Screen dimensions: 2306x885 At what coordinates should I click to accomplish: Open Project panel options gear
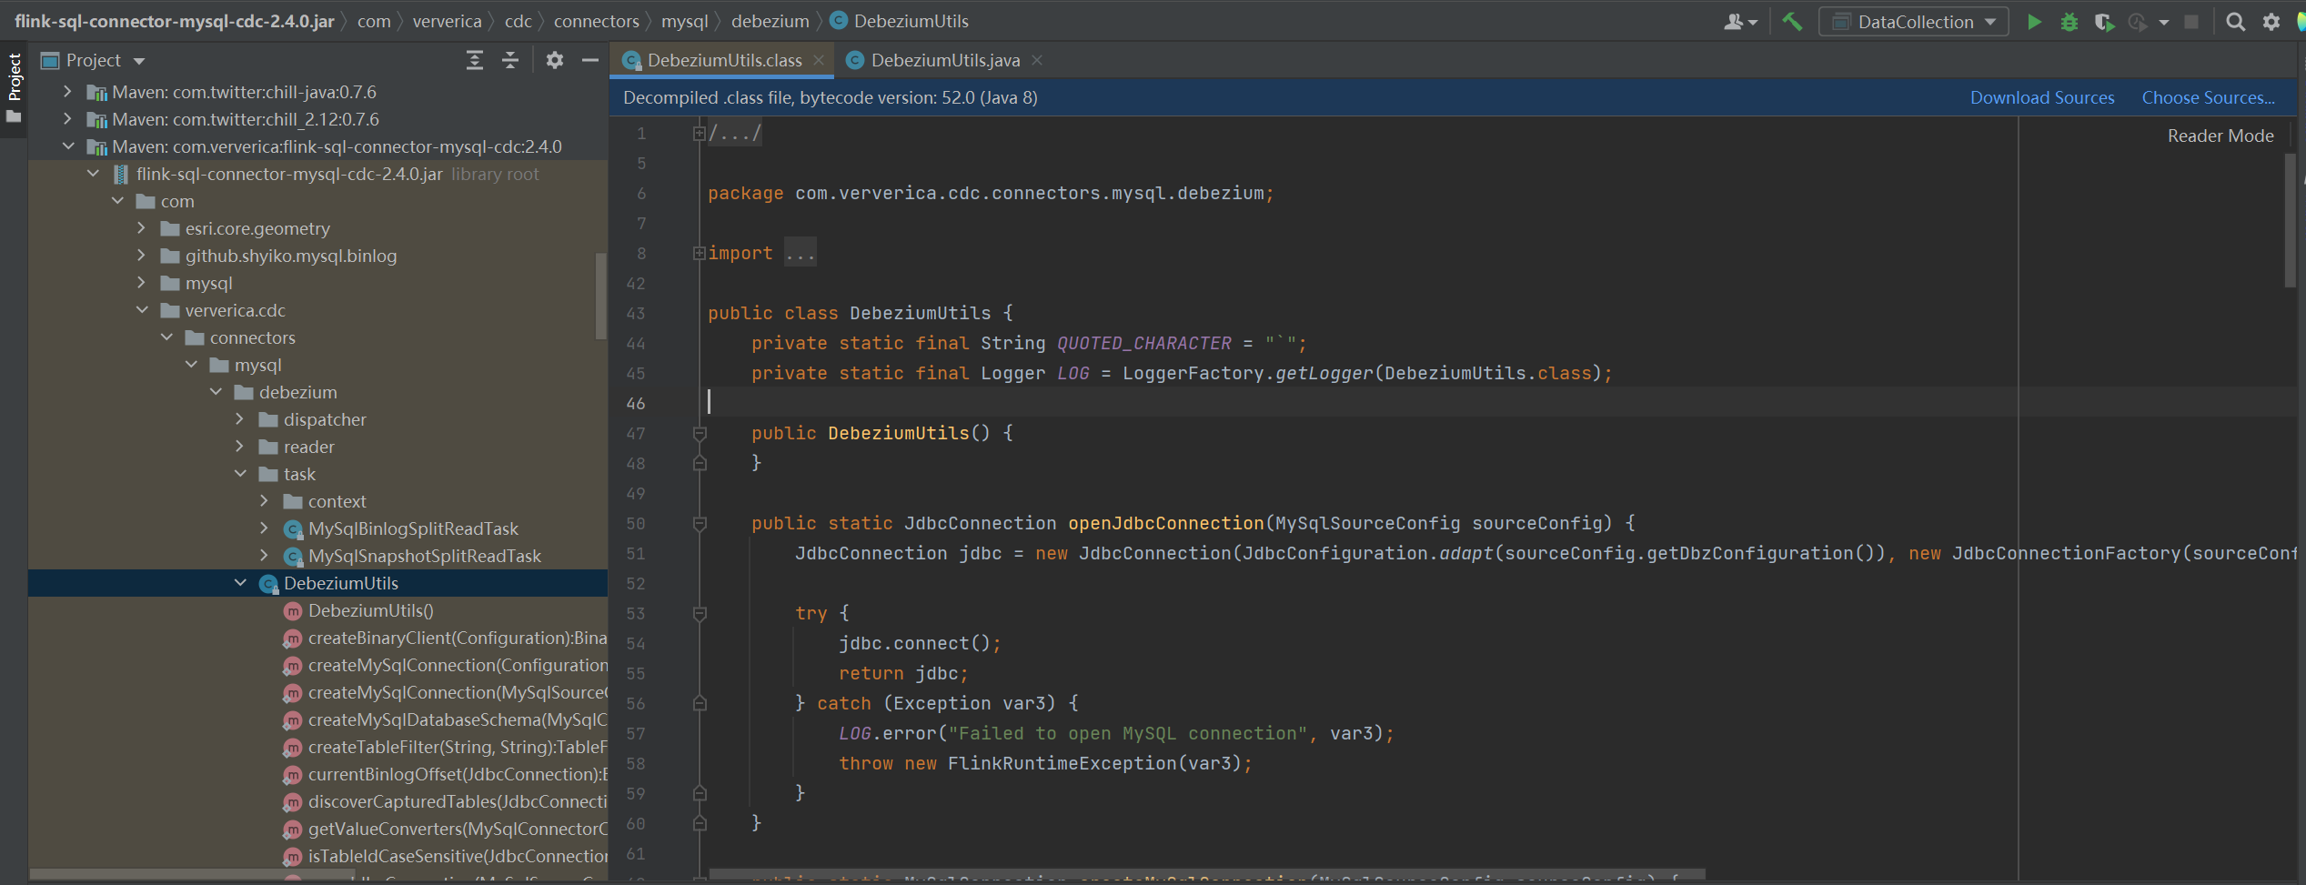click(x=555, y=60)
